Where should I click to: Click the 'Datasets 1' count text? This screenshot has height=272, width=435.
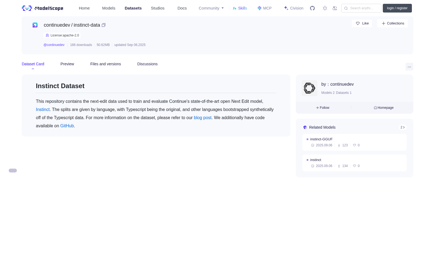coord(344,93)
